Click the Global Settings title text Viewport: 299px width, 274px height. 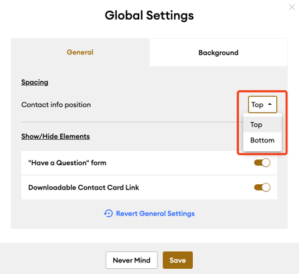tap(149, 16)
